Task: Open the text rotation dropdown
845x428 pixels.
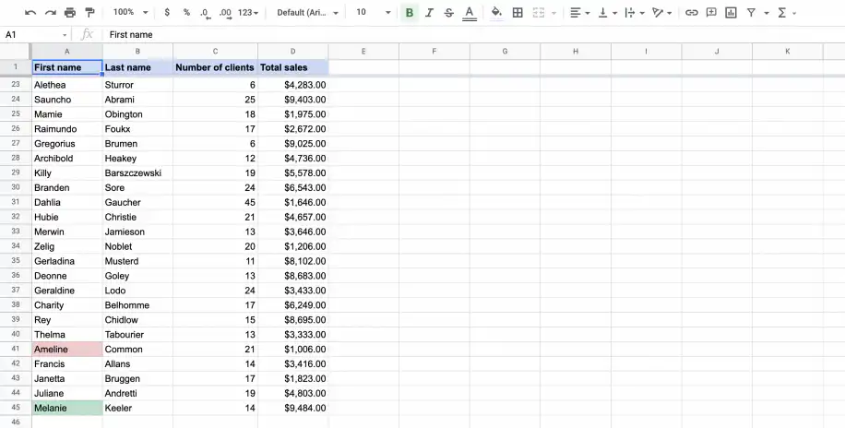Action: pos(661,12)
